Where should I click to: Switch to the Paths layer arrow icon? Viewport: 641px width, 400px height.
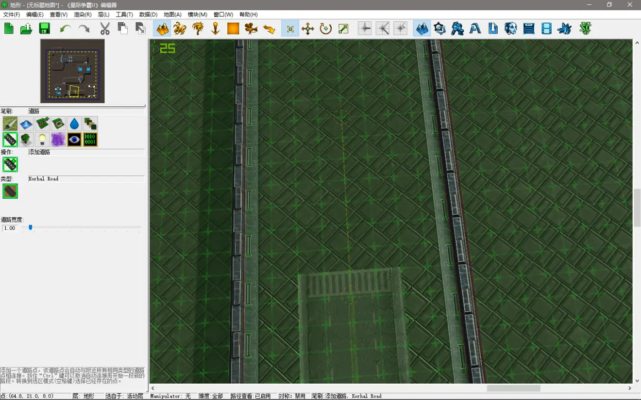269,29
